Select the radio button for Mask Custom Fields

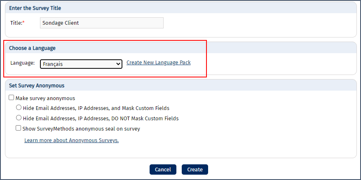[19, 108]
